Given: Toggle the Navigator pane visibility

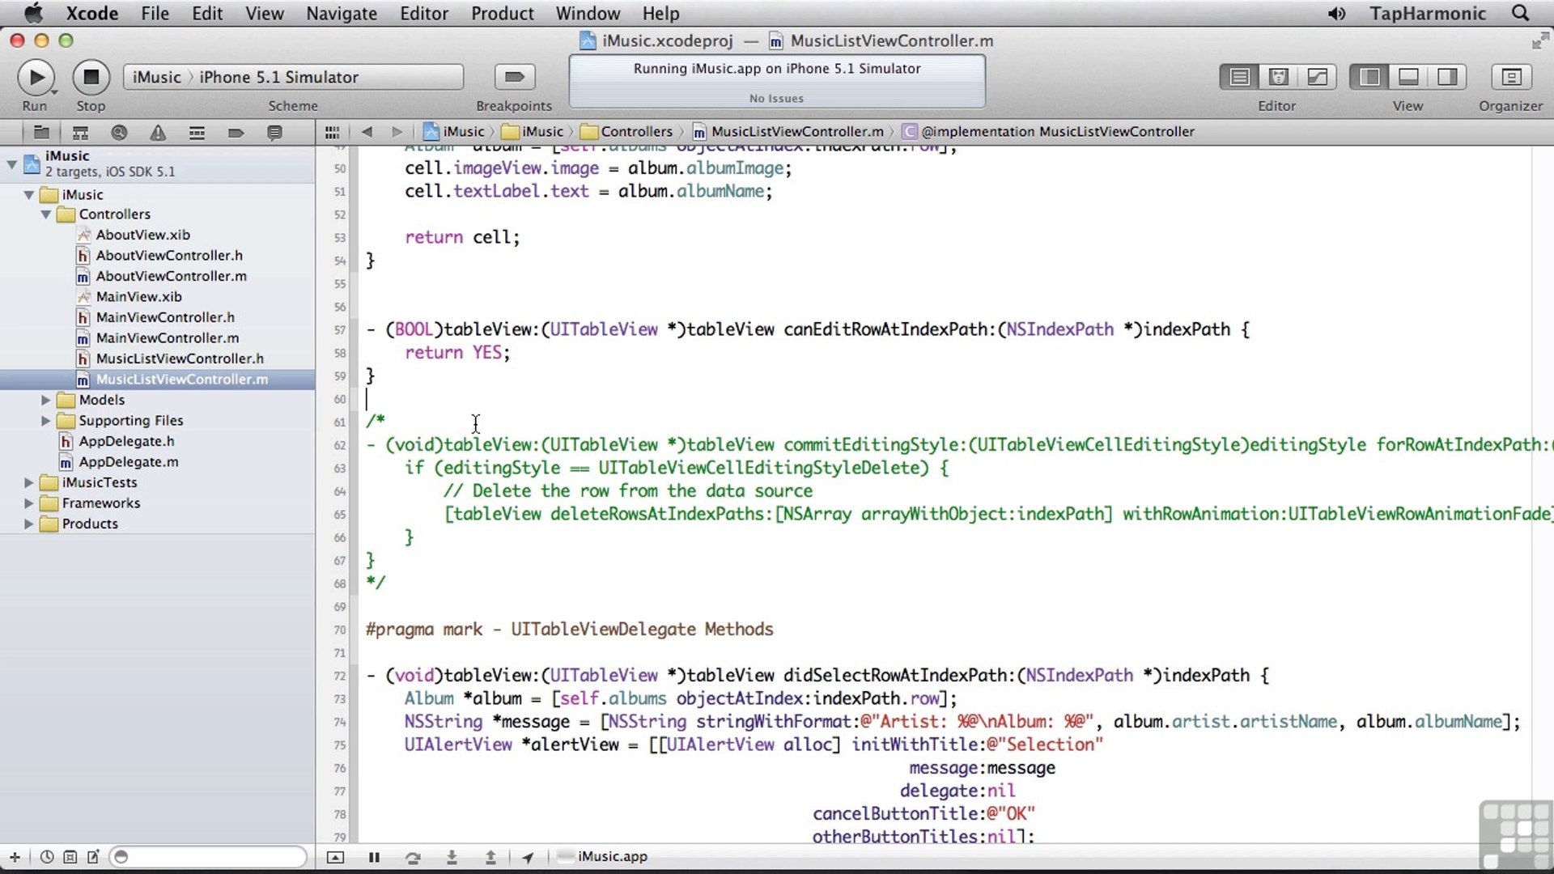Looking at the screenshot, I should (x=1369, y=77).
